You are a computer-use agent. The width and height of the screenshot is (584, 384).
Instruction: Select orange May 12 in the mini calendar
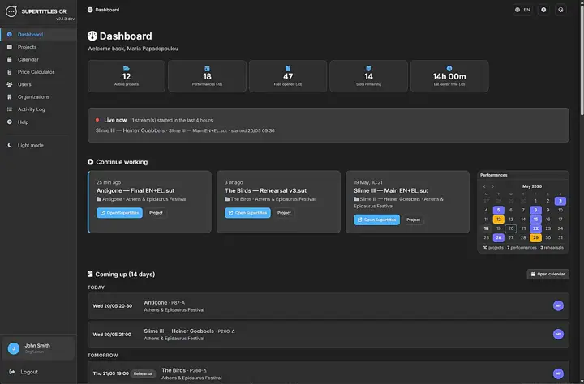[498, 220]
